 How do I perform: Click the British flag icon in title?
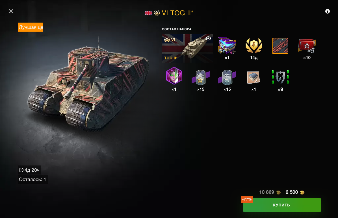click(x=148, y=13)
